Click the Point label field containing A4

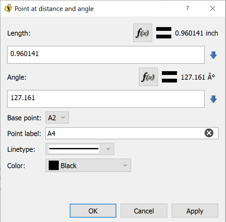[x=124, y=133]
